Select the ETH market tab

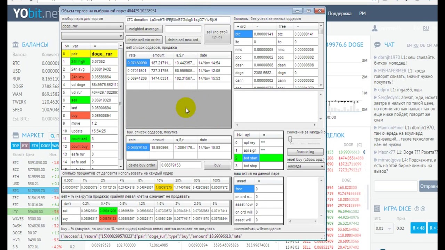click(35, 146)
